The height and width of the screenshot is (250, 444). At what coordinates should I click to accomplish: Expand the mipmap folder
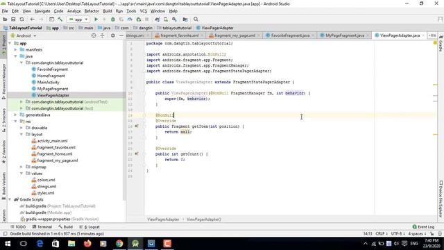(x=22, y=167)
